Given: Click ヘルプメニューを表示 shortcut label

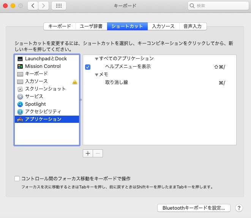Looking at the screenshot, I should coord(128,66).
